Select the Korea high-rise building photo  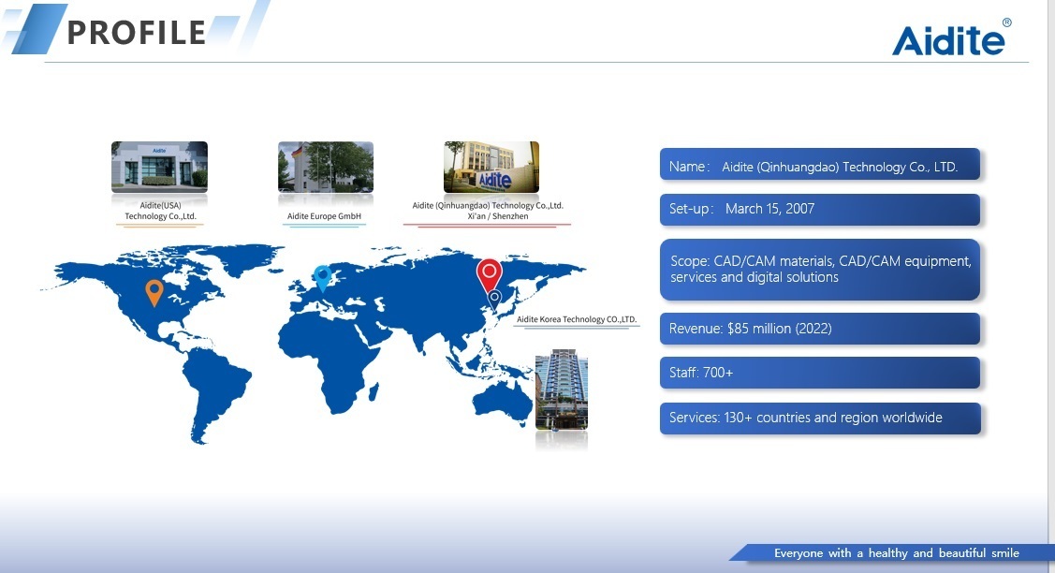(x=561, y=389)
